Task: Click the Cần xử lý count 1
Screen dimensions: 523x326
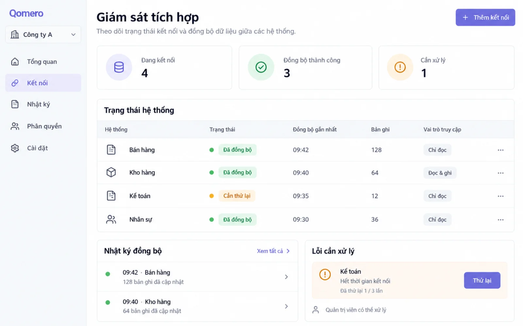Action: coord(424,73)
